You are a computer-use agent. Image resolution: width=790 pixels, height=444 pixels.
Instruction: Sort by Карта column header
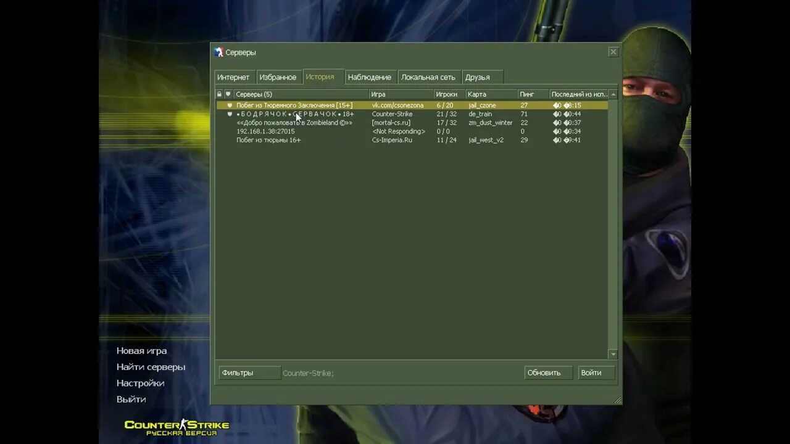tap(492, 94)
